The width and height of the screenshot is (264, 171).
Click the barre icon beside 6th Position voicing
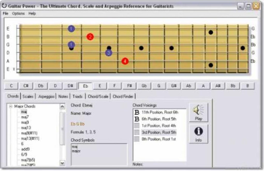coord(137,119)
